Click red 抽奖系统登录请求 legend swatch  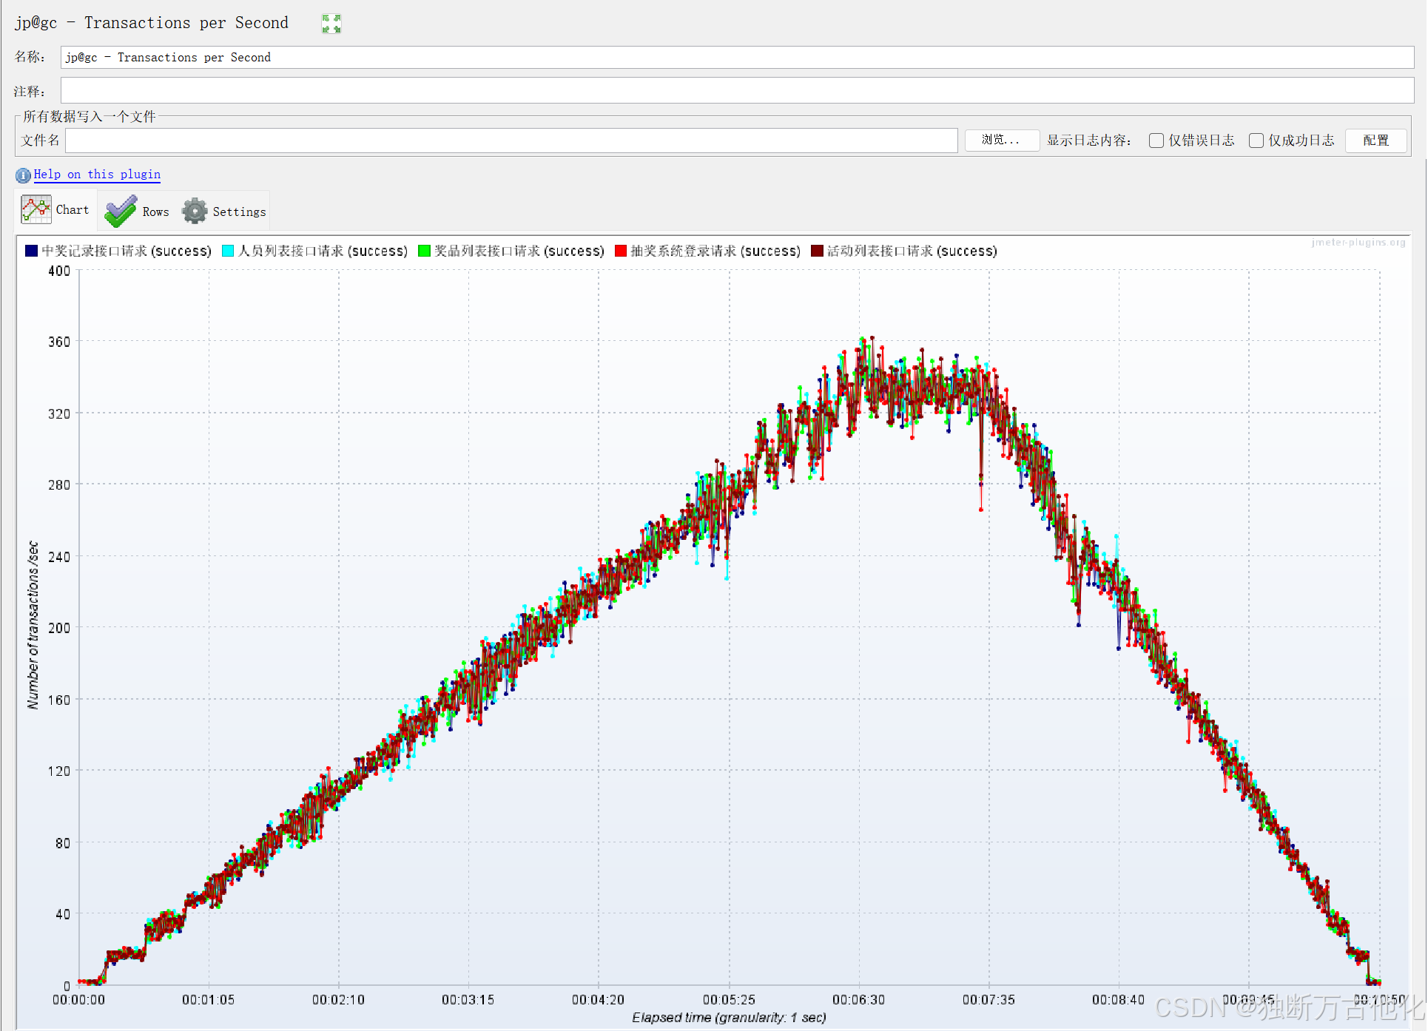(x=621, y=251)
